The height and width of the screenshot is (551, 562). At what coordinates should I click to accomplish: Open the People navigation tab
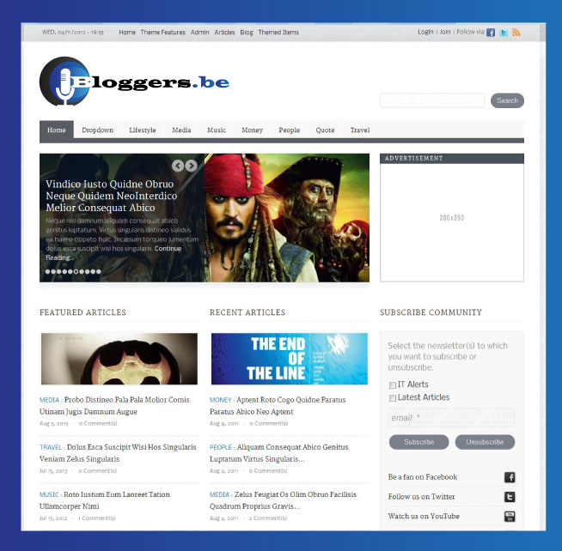[x=290, y=130]
